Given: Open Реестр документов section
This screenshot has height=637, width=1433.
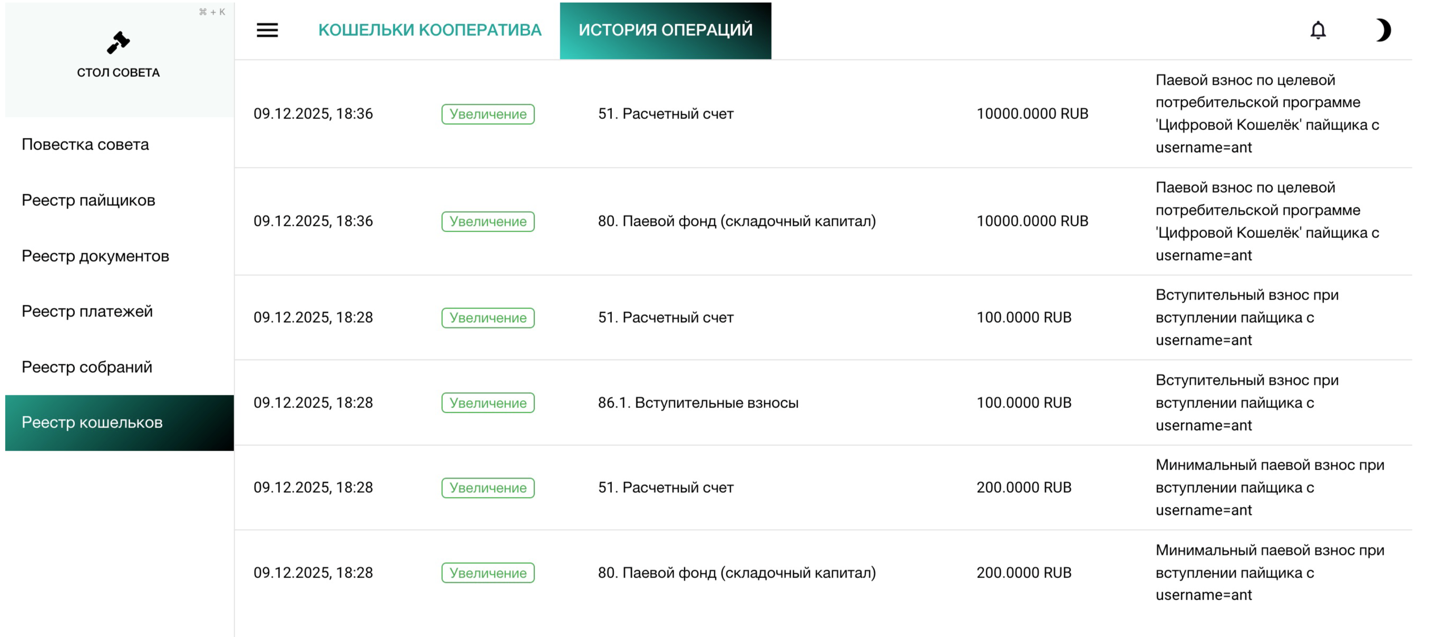Looking at the screenshot, I should pos(96,256).
